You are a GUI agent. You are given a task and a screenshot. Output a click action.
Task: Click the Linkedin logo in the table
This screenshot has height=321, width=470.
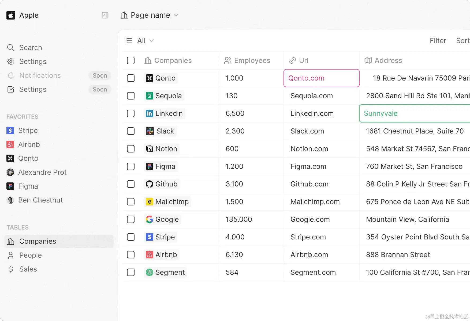click(x=150, y=113)
